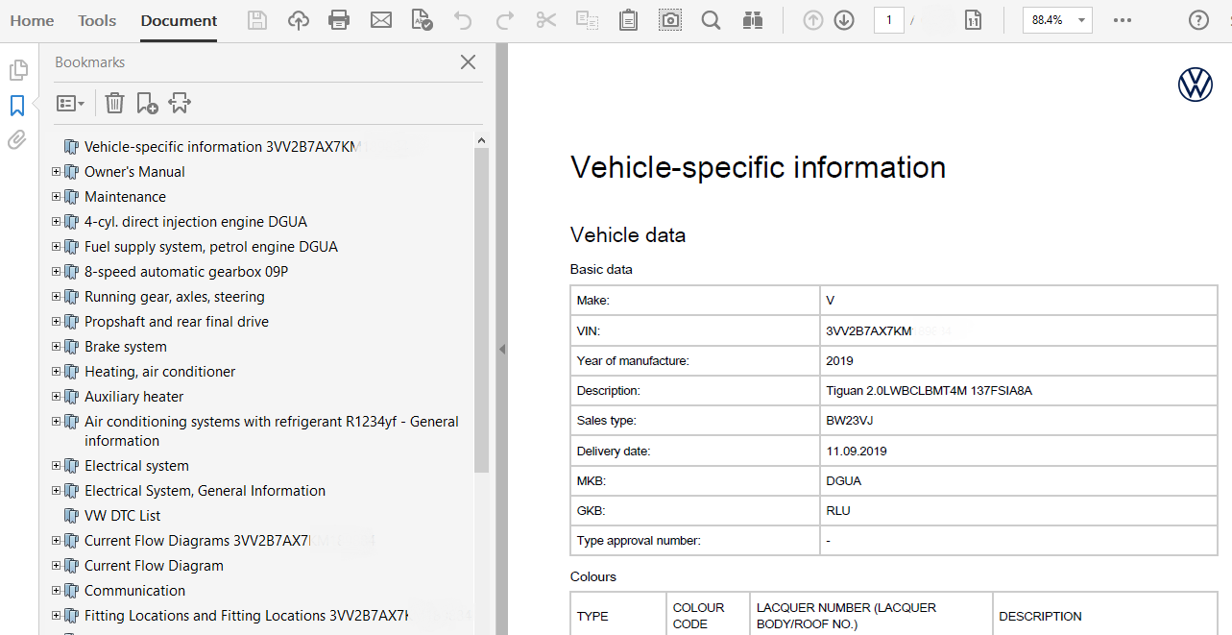Expand the Brake system bookmark
Image resolution: width=1232 pixels, height=635 pixels.
pos(56,347)
